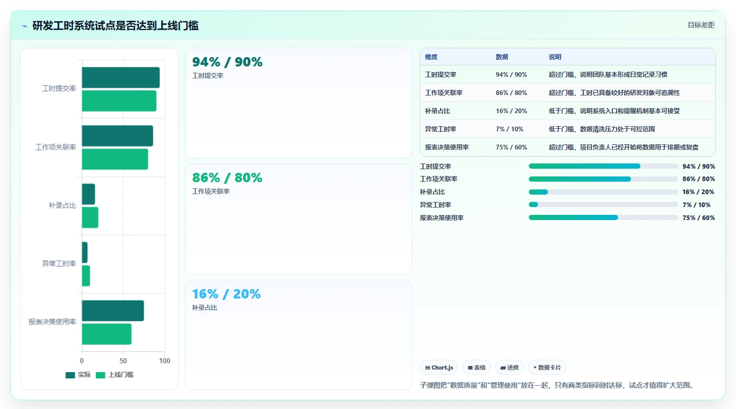The width and height of the screenshot is (736, 409).
Task: Click the footnote about 数据质量 and 管理使用
Action: [556, 386]
